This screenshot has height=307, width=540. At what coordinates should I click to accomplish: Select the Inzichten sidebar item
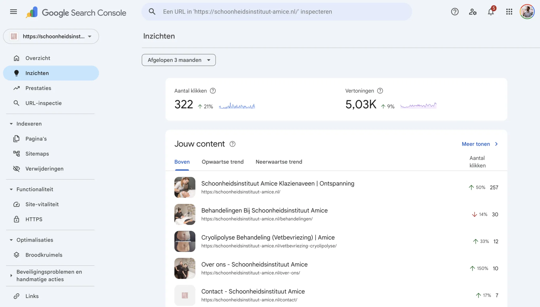pyautogui.click(x=51, y=73)
